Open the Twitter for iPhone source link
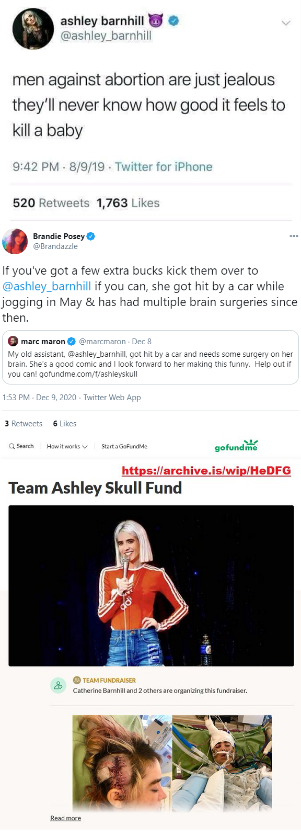Screen dimensions: 301x837 164,167
